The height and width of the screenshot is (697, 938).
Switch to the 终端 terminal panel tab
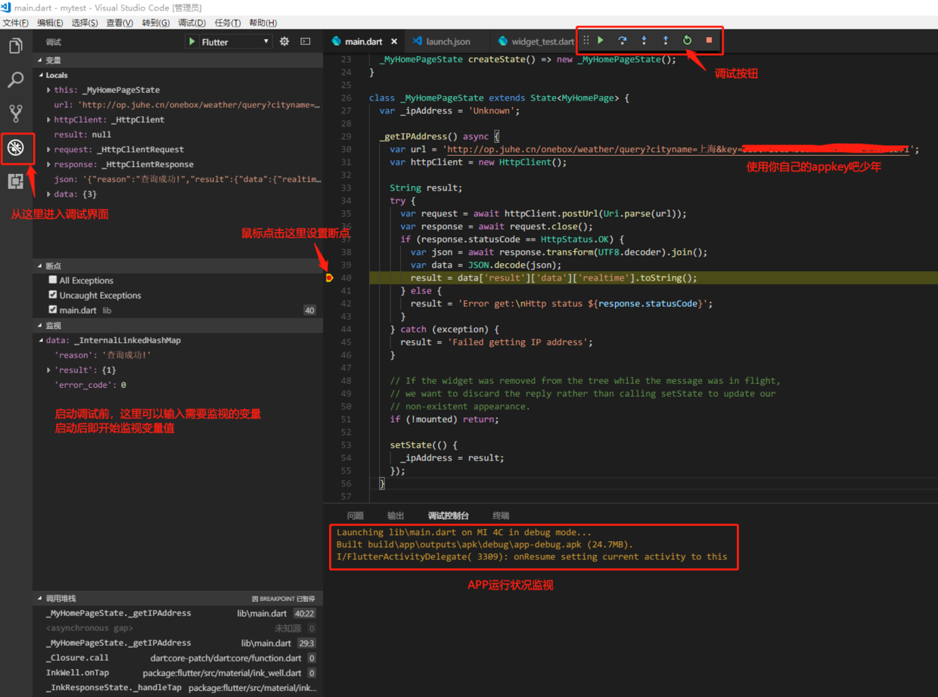(501, 516)
